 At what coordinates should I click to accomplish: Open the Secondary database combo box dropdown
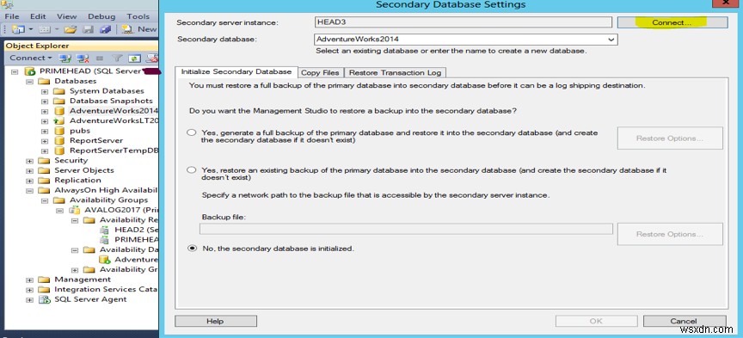(x=611, y=40)
